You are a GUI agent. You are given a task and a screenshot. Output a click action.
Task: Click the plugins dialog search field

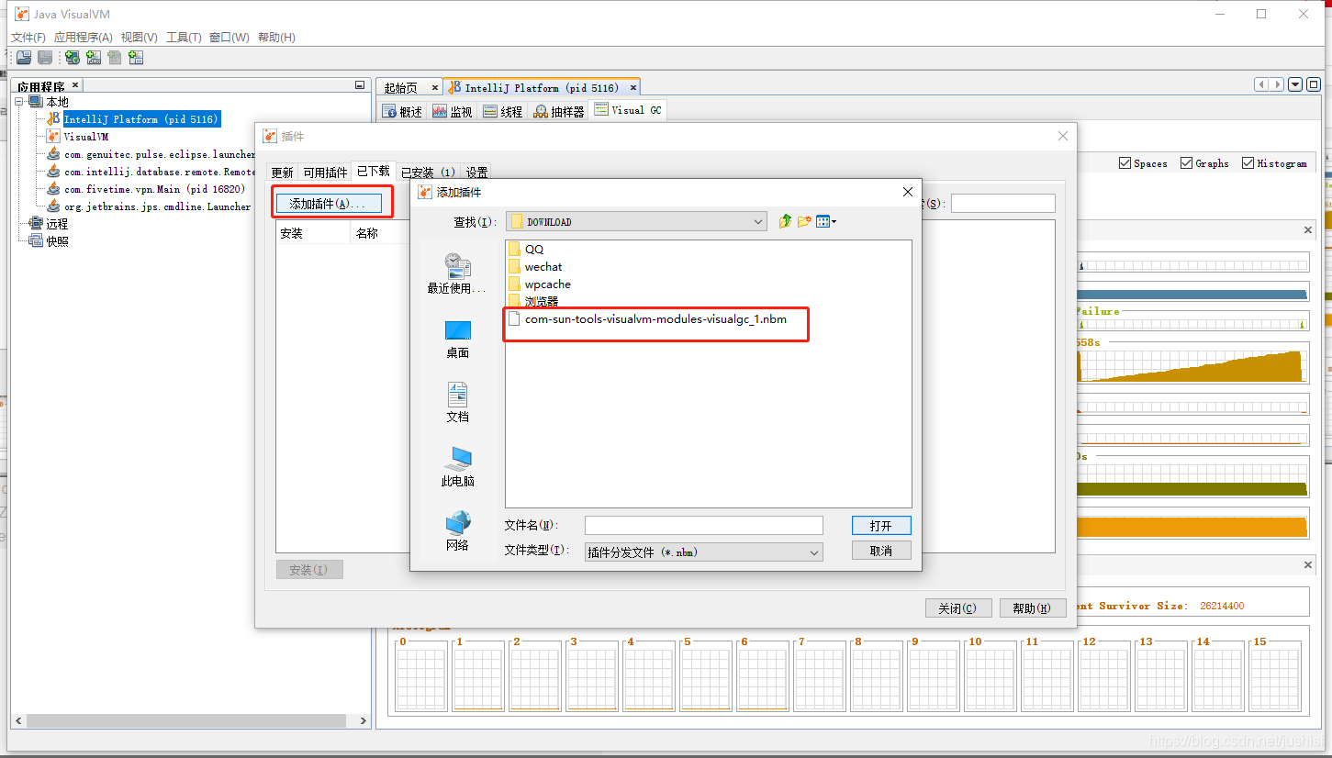tap(1003, 204)
